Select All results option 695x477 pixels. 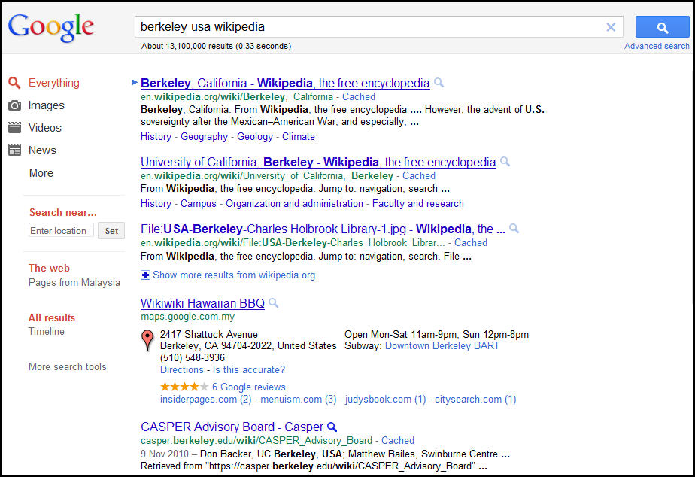tap(52, 317)
